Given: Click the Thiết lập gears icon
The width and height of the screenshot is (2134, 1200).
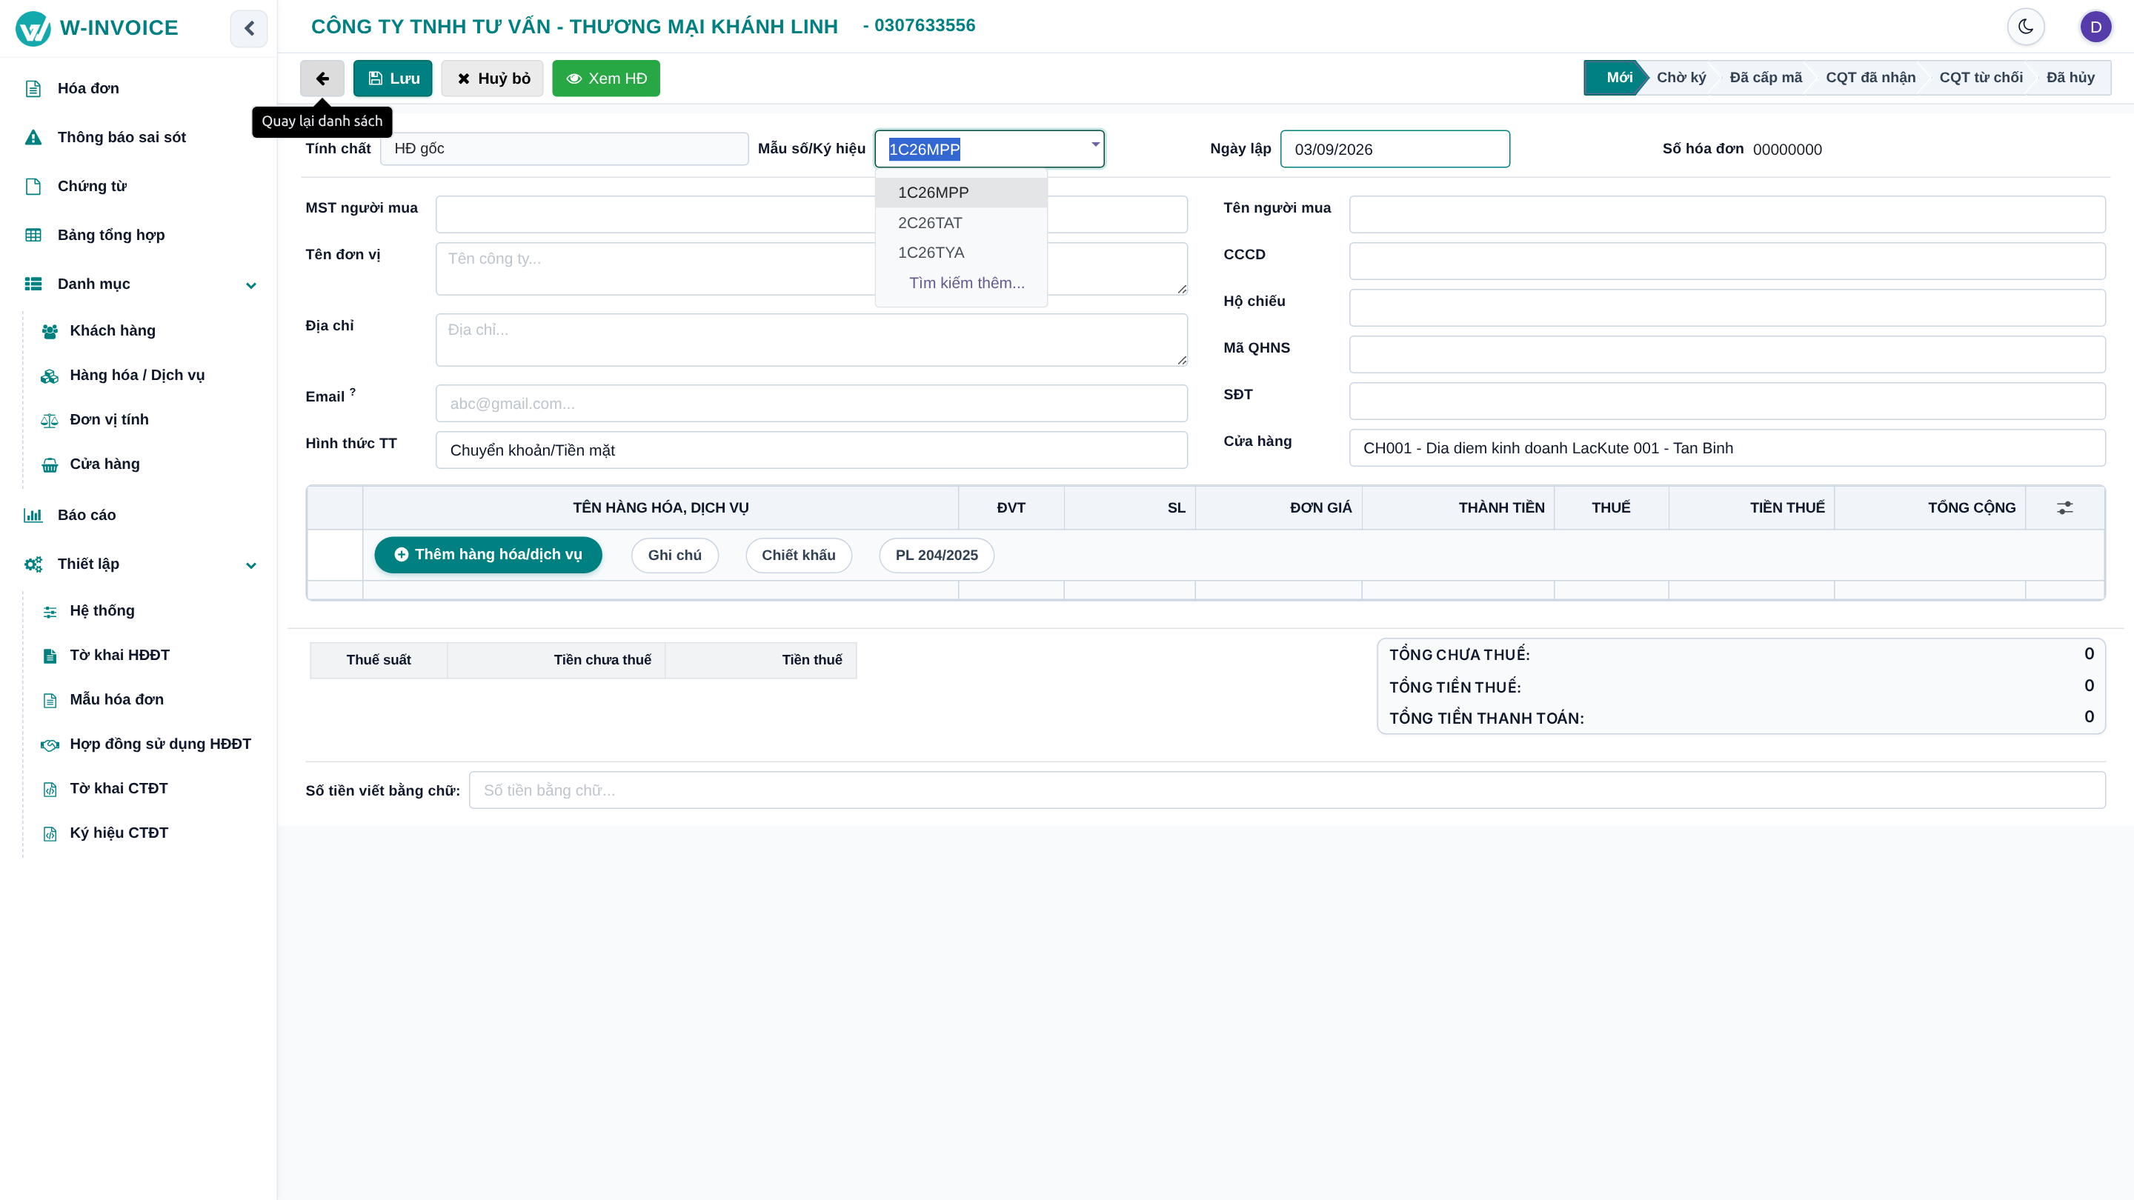Looking at the screenshot, I should point(33,564).
